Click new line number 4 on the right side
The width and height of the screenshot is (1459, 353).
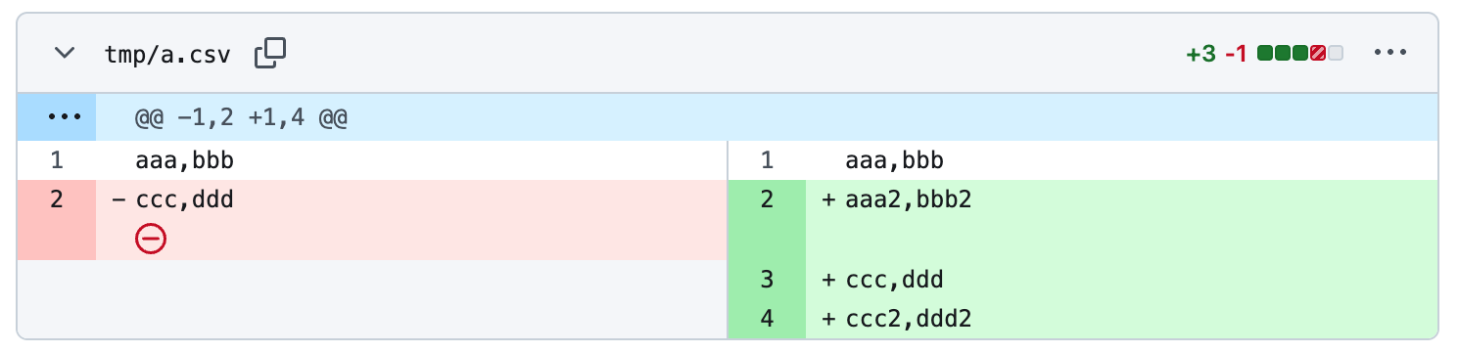767,319
